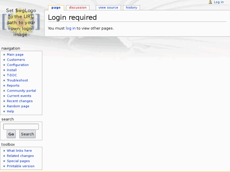Click the Search button in sidebar
Screen dimensions: 230x172
28,134
